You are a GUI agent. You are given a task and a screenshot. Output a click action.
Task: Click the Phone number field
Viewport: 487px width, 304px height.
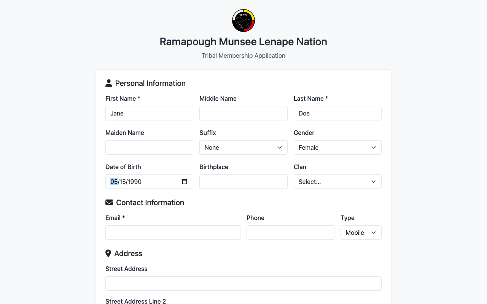(290, 232)
